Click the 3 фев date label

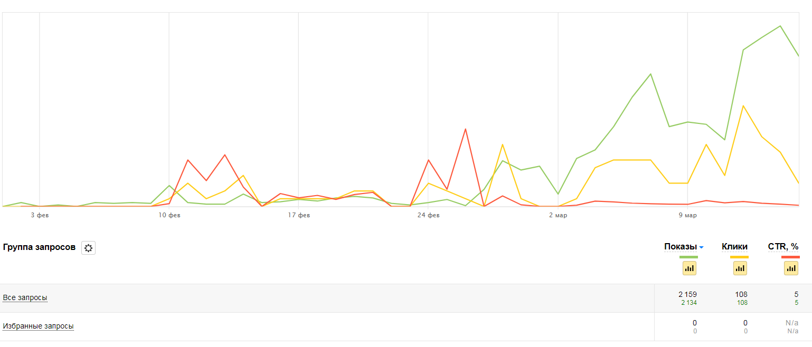(x=40, y=215)
